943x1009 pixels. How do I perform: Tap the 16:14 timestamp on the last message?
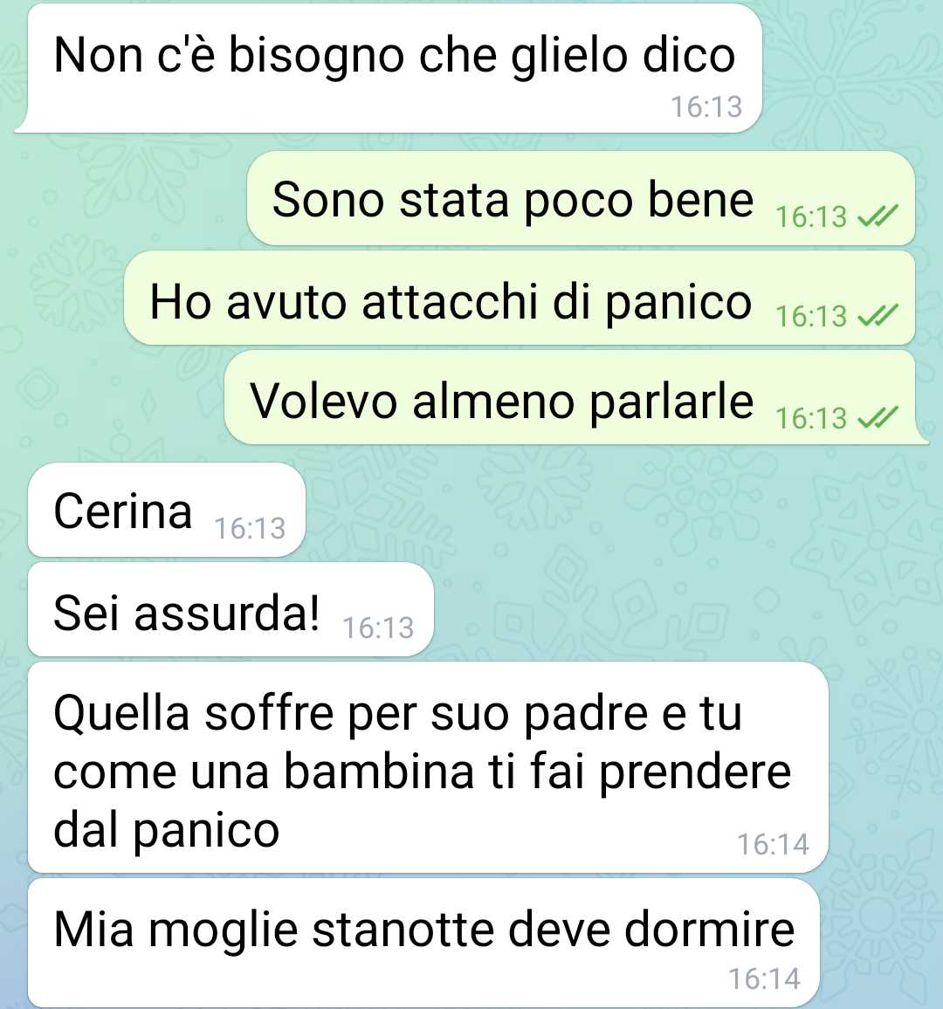coord(765,979)
